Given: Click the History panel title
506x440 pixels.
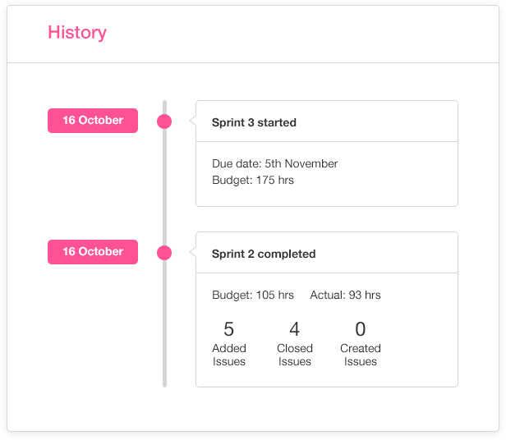Looking at the screenshot, I should pos(77,33).
